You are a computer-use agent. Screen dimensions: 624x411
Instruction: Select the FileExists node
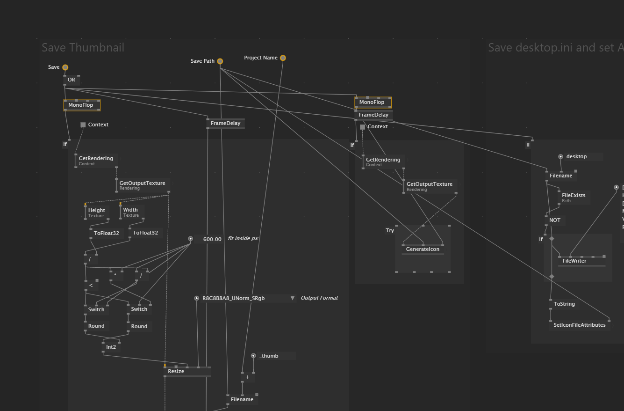click(574, 196)
